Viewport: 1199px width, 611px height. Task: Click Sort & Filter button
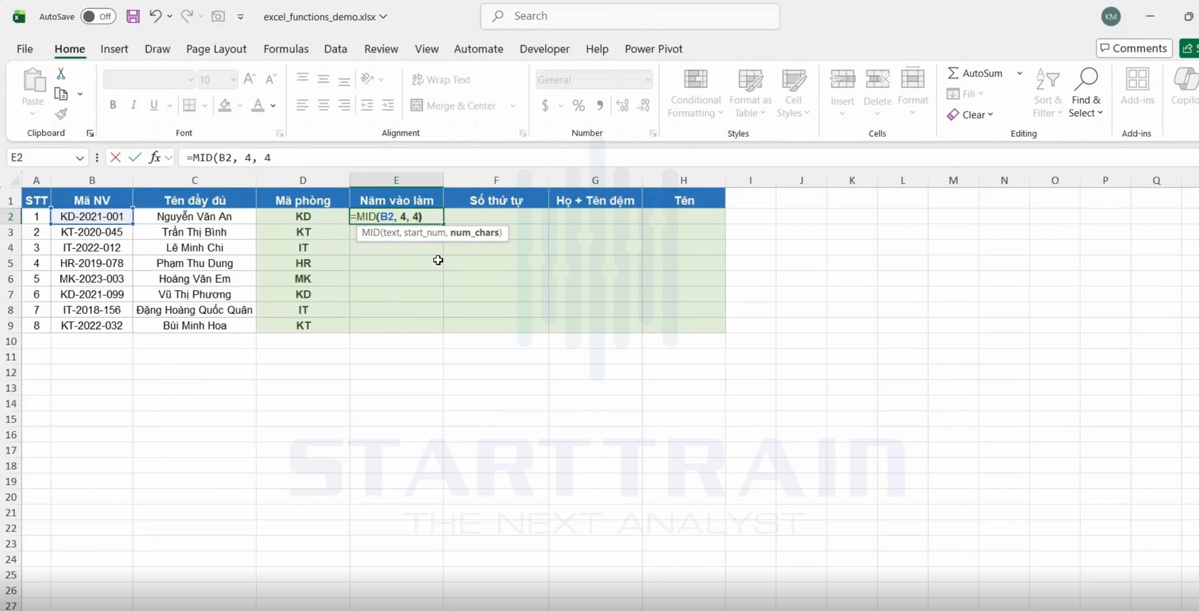point(1047,93)
